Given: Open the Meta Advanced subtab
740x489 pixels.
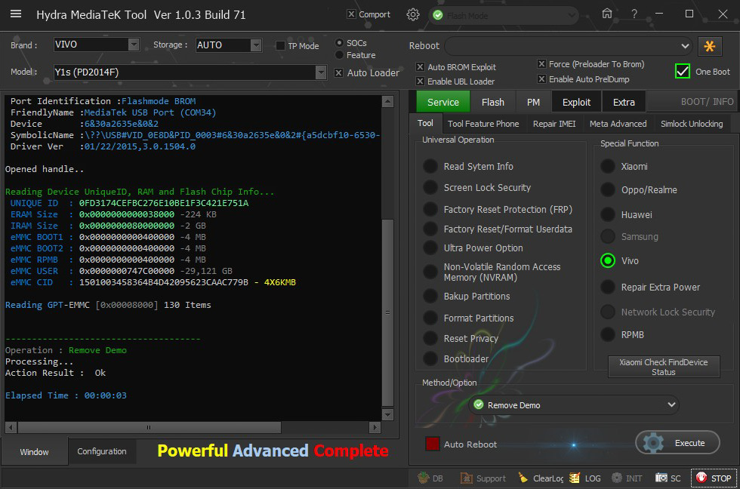Looking at the screenshot, I should click(x=618, y=124).
